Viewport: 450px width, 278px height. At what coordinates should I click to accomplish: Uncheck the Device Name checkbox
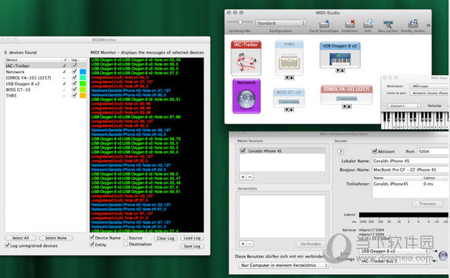coord(92,238)
